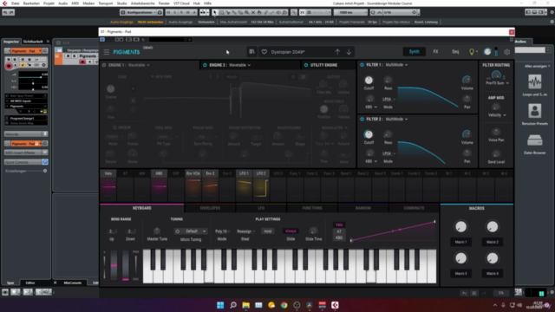
Task: Open the LFO modulation tab
Action: (261, 208)
